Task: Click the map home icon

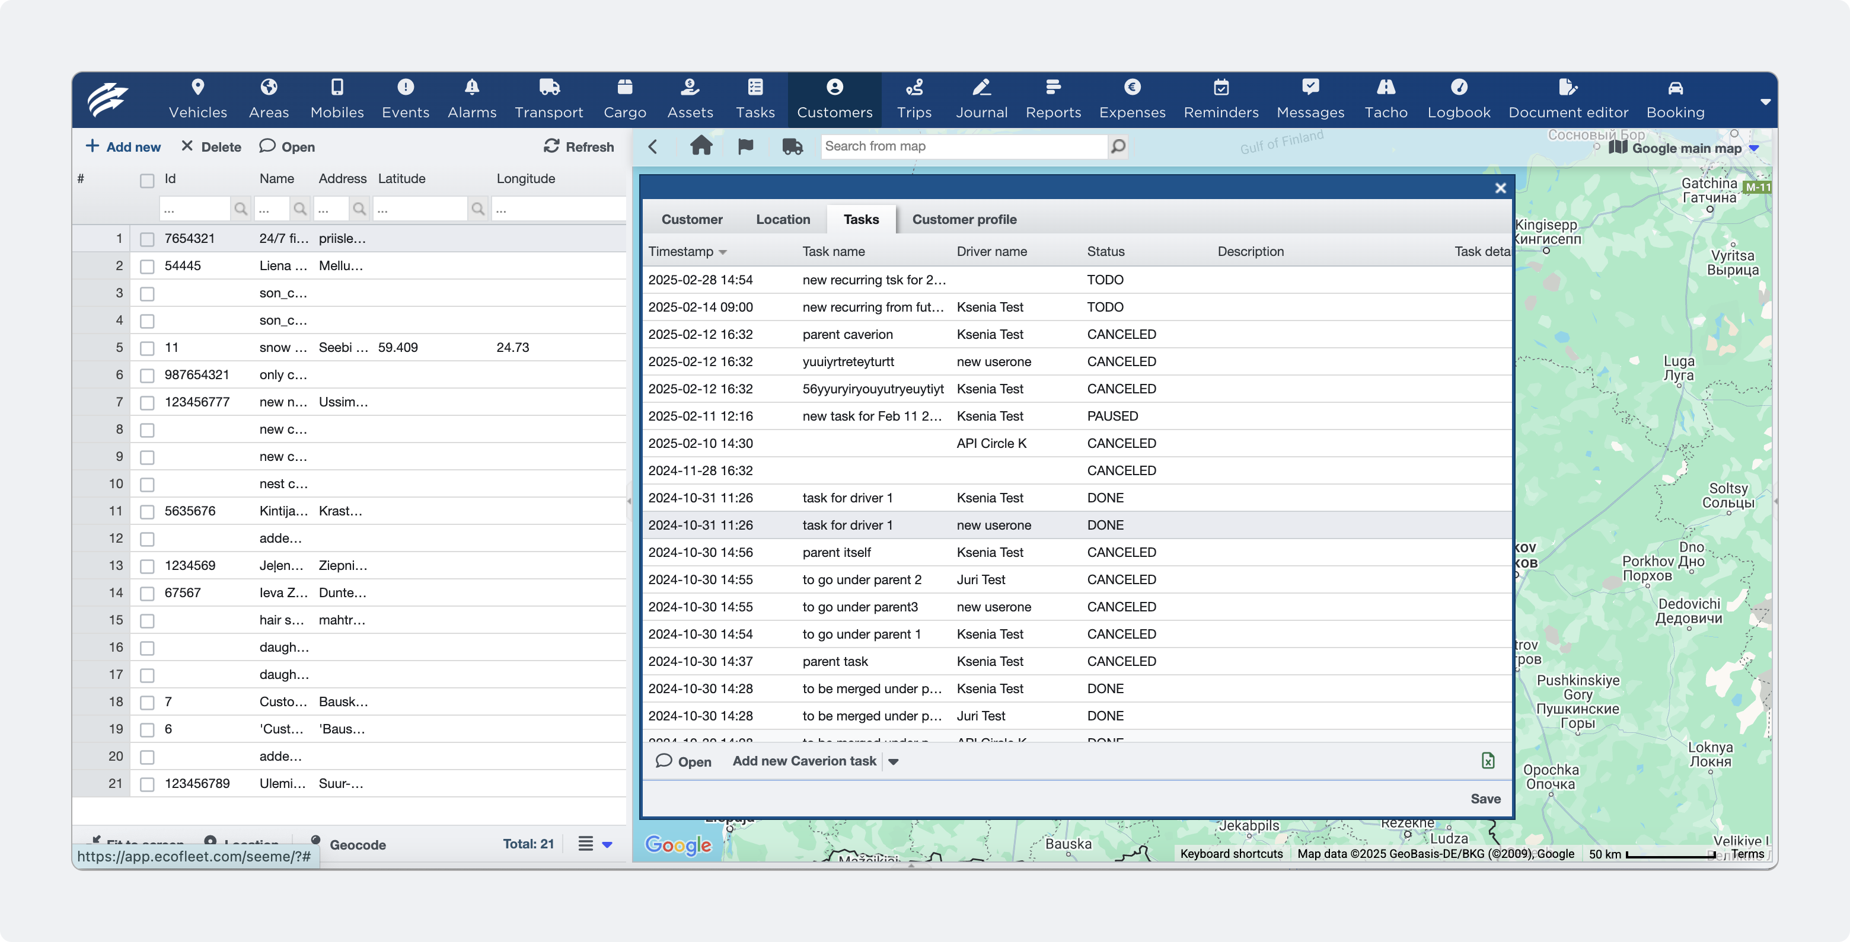Action: 701,146
